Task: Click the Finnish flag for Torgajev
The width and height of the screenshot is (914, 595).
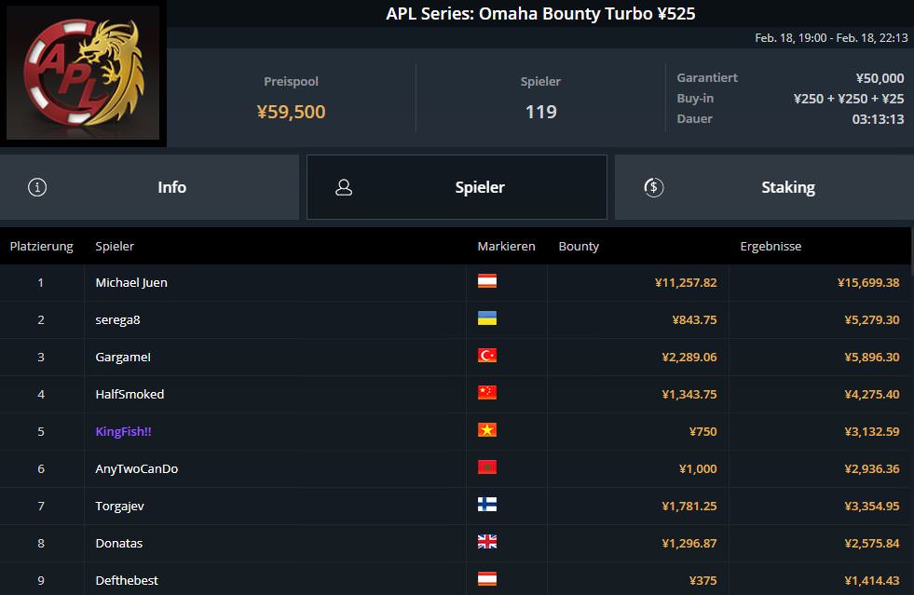Action: click(x=486, y=505)
